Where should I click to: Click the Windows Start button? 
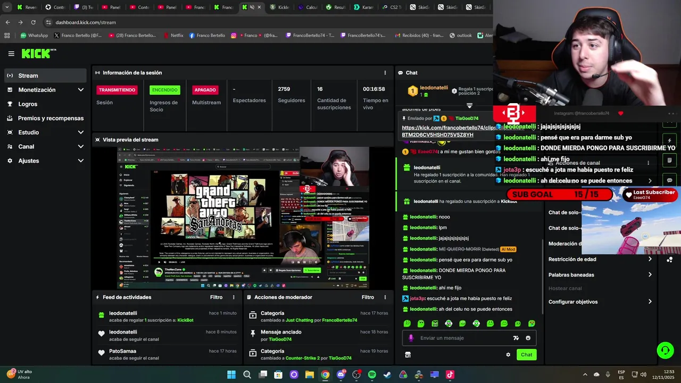point(231,374)
